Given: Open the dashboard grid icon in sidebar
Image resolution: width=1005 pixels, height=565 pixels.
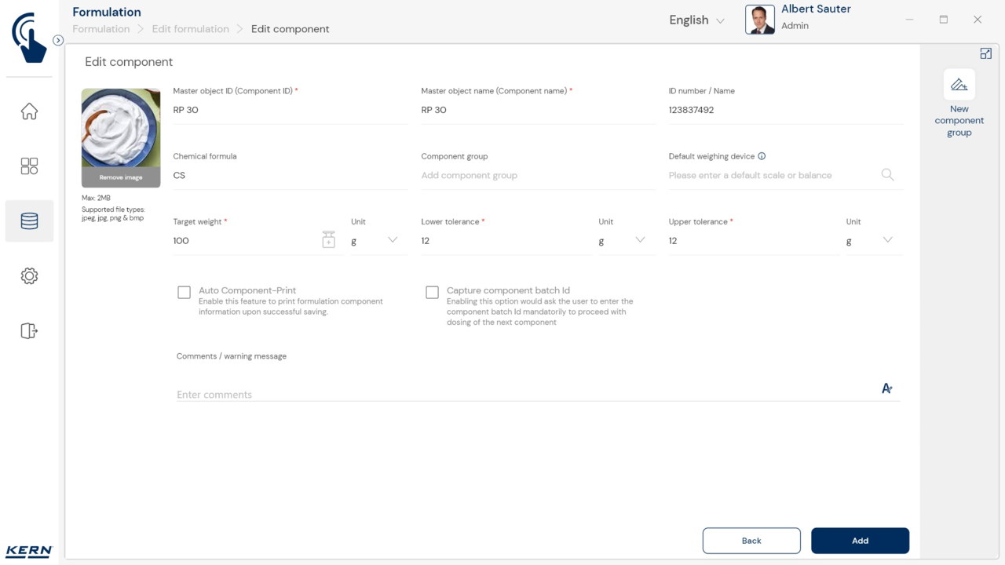Looking at the screenshot, I should tap(29, 166).
